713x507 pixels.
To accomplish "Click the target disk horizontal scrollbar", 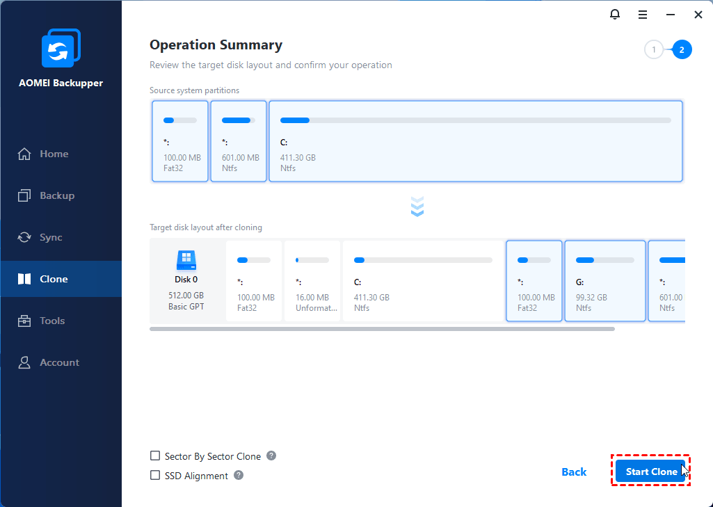I will (382, 329).
